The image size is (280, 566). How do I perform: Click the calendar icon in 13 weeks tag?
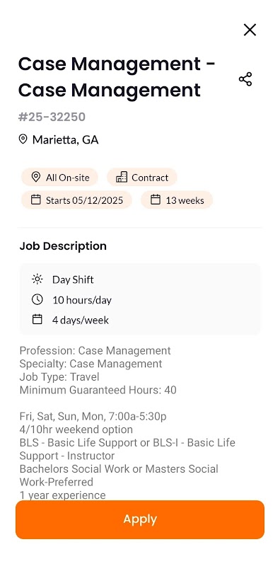coord(156,200)
